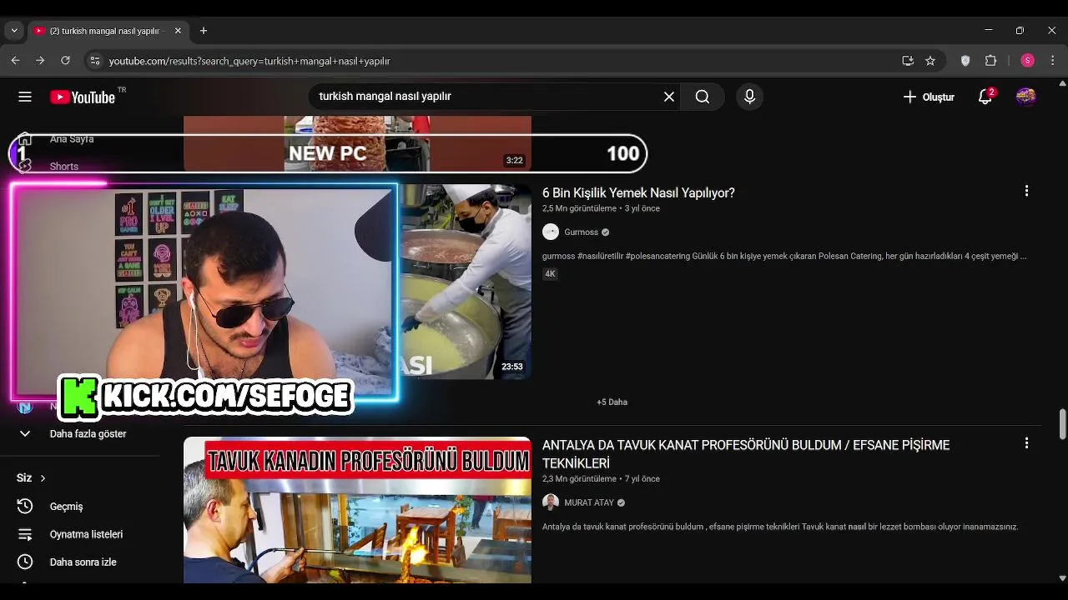Viewport: 1068px width, 600px height.
Task: View site information icon in address bar
Action: [95, 61]
